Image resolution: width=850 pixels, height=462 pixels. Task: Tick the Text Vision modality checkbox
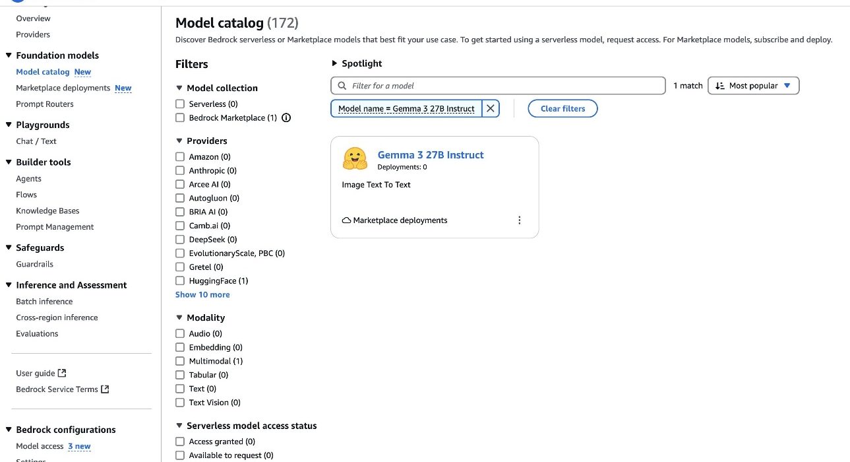[180, 403]
